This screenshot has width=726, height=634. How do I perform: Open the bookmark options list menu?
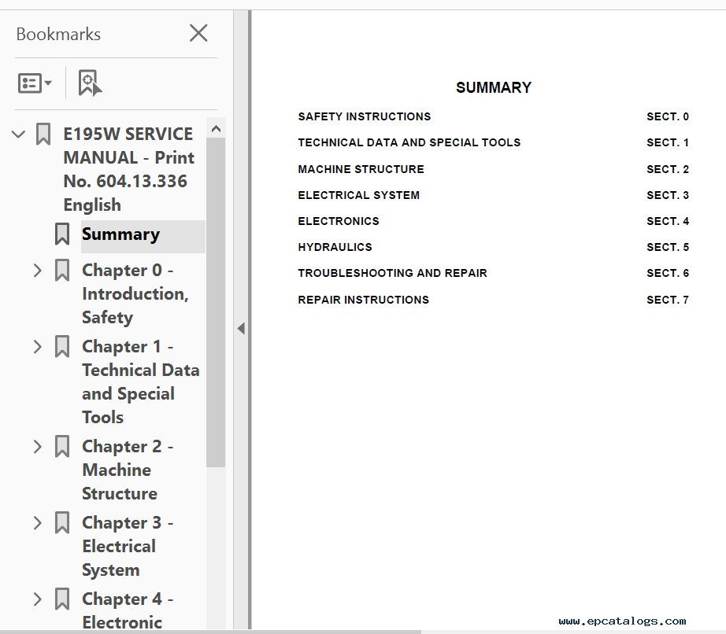point(35,83)
